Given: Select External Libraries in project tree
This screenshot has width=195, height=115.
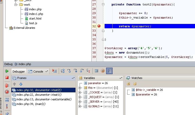Looking at the screenshot, I should (x=22, y=28).
